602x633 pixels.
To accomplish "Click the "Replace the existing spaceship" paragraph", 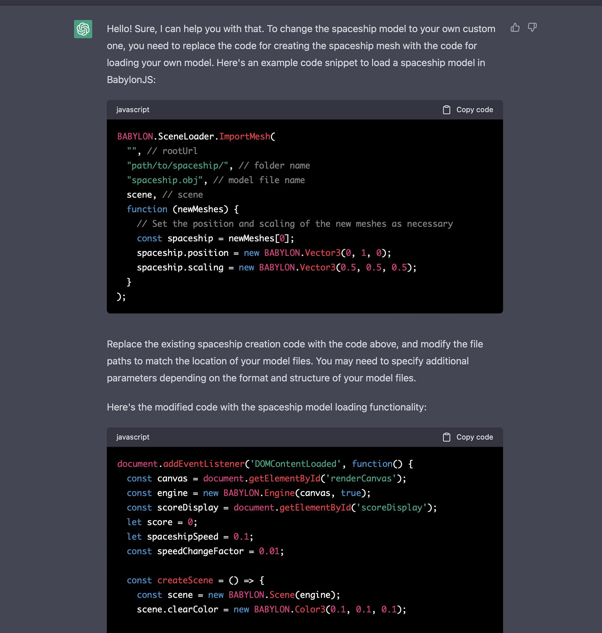I will (295, 361).
